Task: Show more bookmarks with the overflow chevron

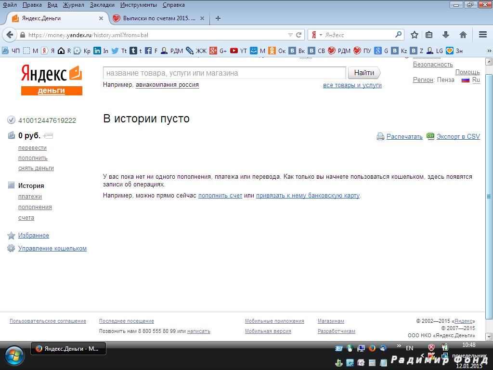Action: (x=489, y=51)
